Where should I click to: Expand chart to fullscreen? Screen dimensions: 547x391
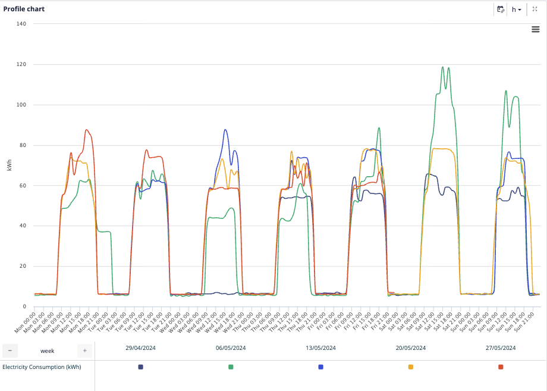[x=535, y=9]
